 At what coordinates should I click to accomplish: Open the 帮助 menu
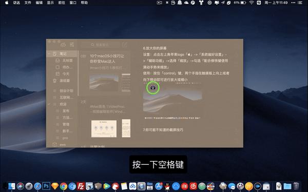coord(84,3)
